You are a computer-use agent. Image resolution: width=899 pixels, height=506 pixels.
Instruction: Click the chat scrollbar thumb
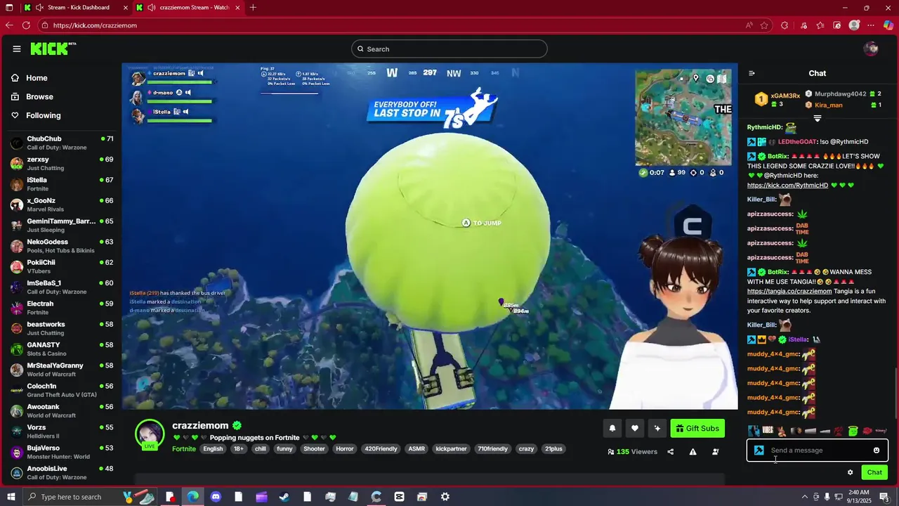pos(896,392)
